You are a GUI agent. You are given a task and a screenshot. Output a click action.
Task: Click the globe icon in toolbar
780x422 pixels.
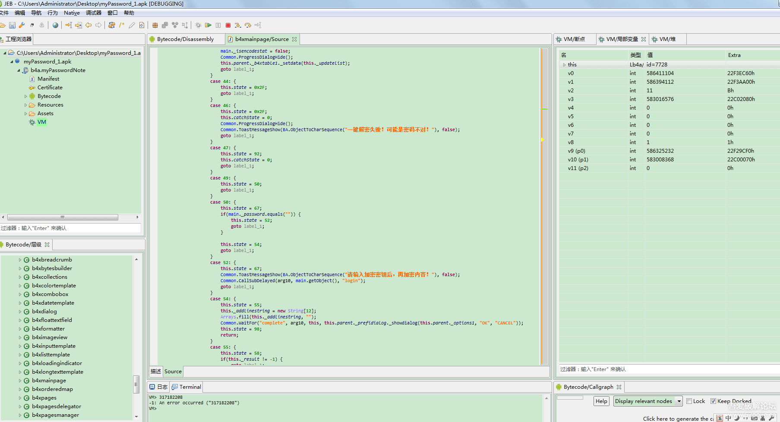pyautogui.click(x=55, y=25)
